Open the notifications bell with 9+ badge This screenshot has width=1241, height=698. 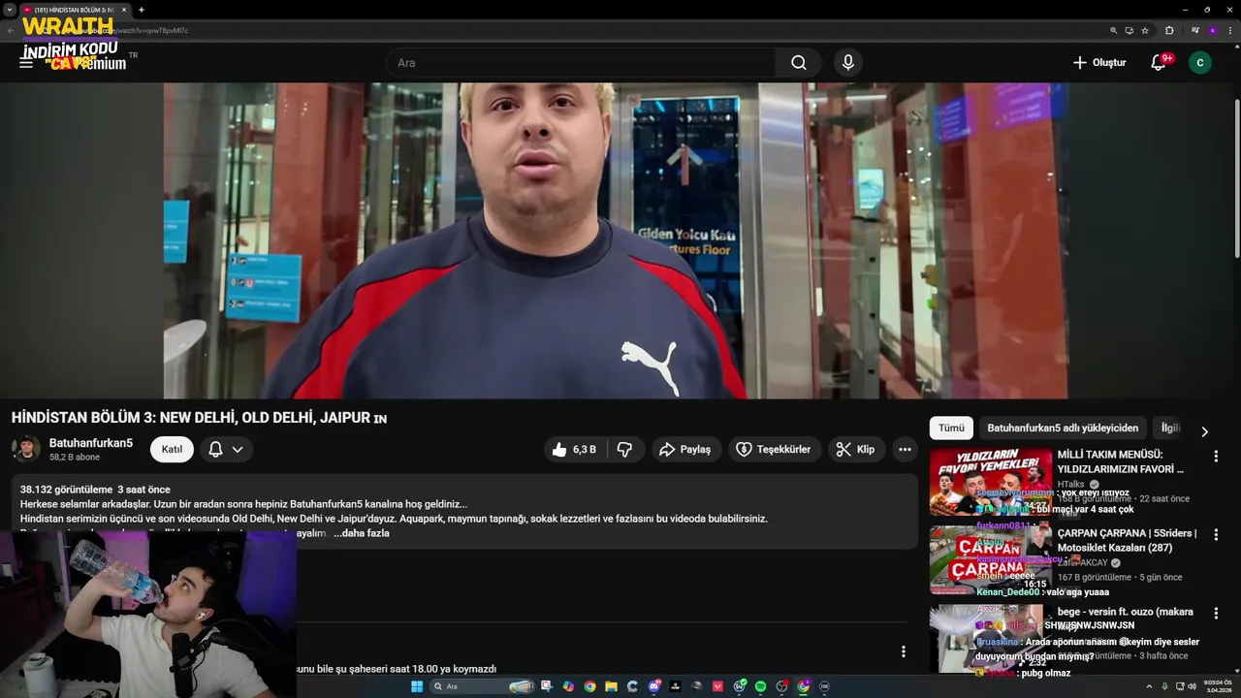[x=1159, y=63]
